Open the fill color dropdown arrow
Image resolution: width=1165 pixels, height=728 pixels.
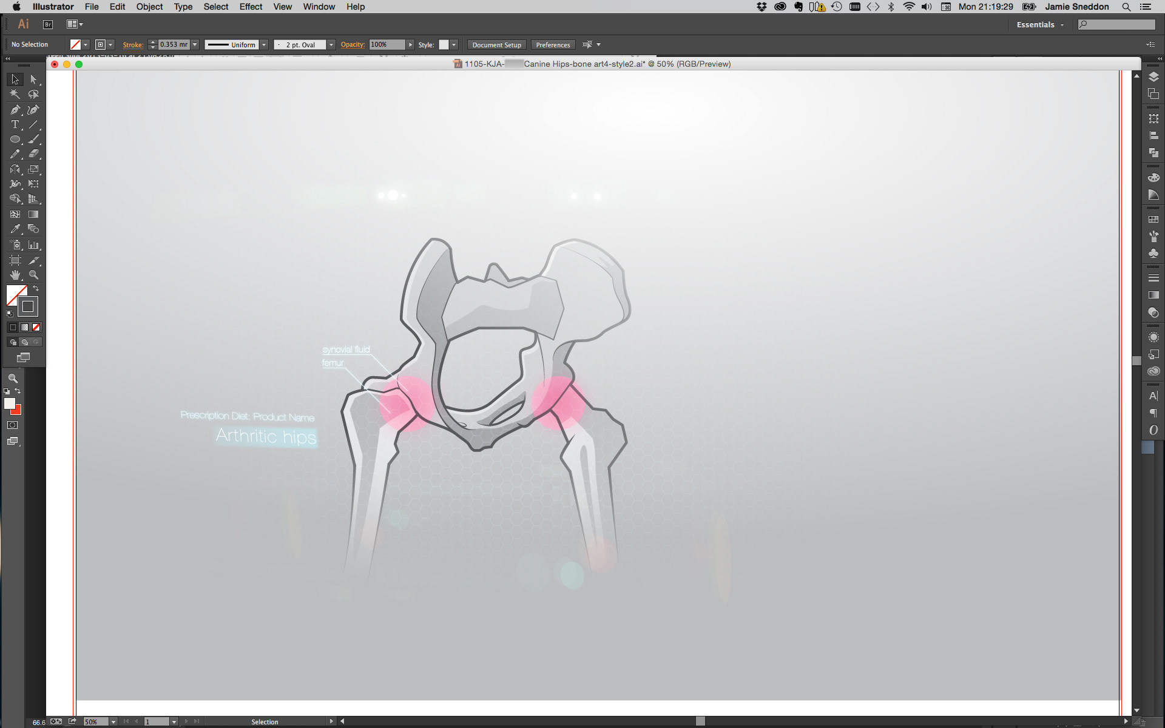tap(86, 45)
